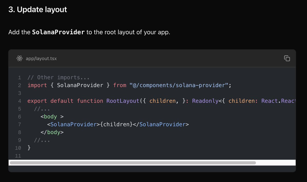Image resolution: width=307 pixels, height=182 pixels.
Task: Click the "//..." comment on line 5
Action: [x=42, y=109]
